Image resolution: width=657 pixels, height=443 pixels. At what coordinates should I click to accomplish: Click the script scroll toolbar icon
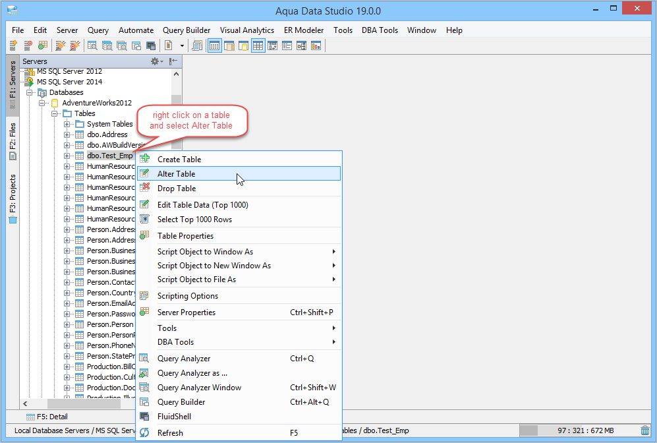tap(197, 45)
